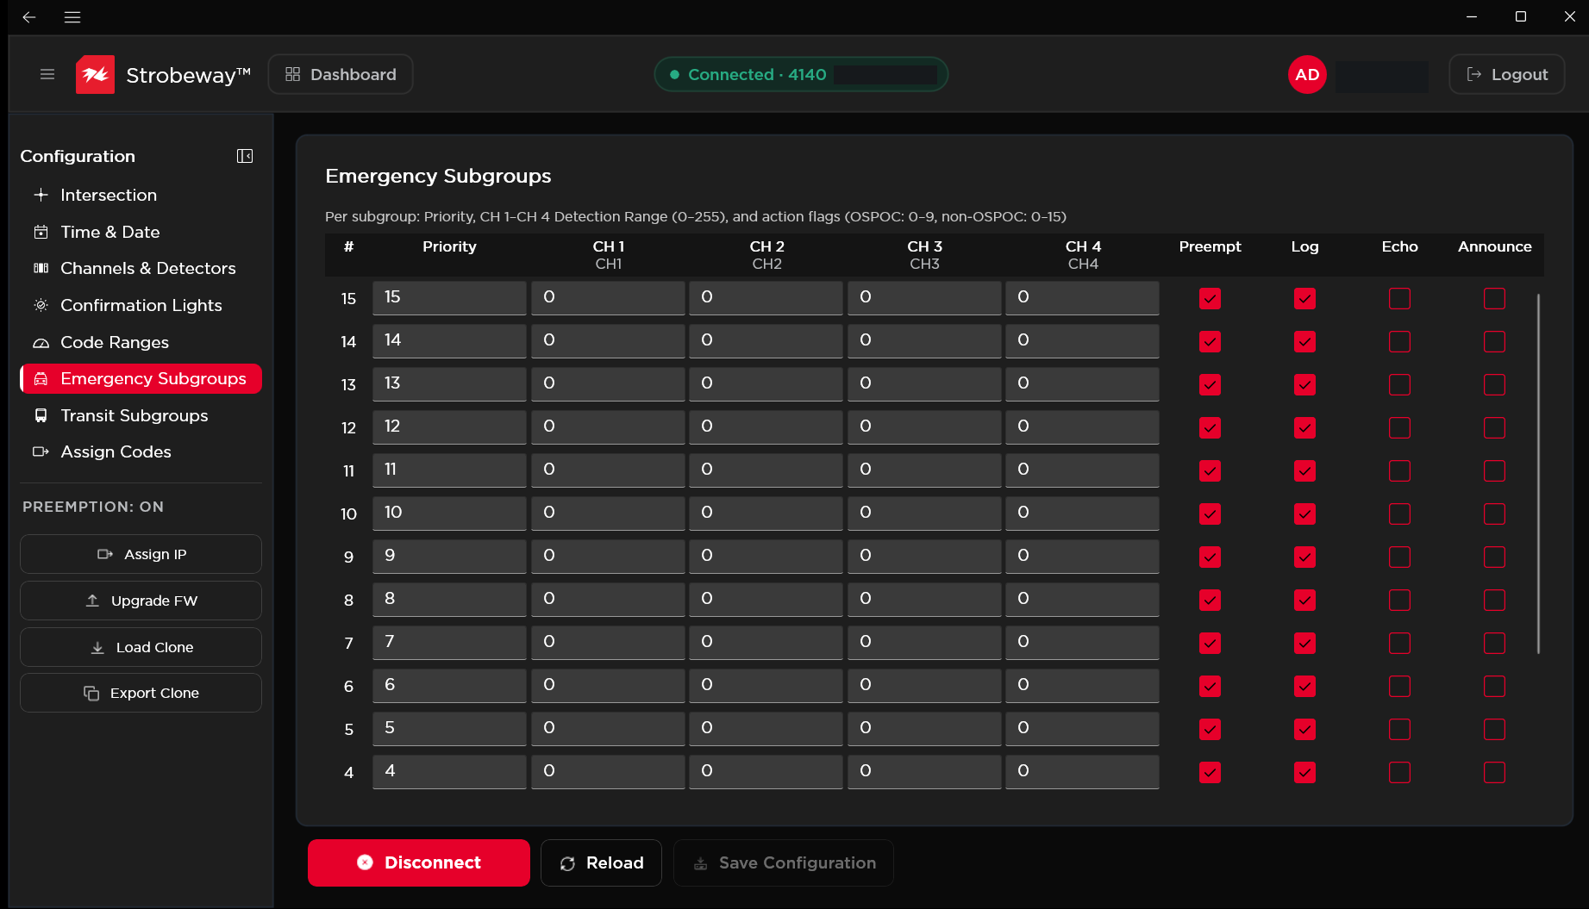
Task: Click the Code Ranges gauge icon
Action: click(41, 342)
